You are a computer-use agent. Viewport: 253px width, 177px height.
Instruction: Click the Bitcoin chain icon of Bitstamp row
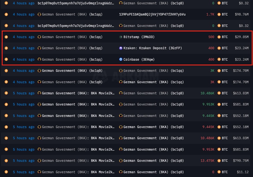point(6,37)
